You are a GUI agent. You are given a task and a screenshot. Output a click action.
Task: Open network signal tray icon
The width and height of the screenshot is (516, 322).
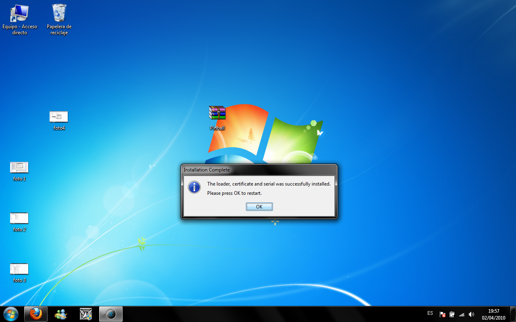462,314
